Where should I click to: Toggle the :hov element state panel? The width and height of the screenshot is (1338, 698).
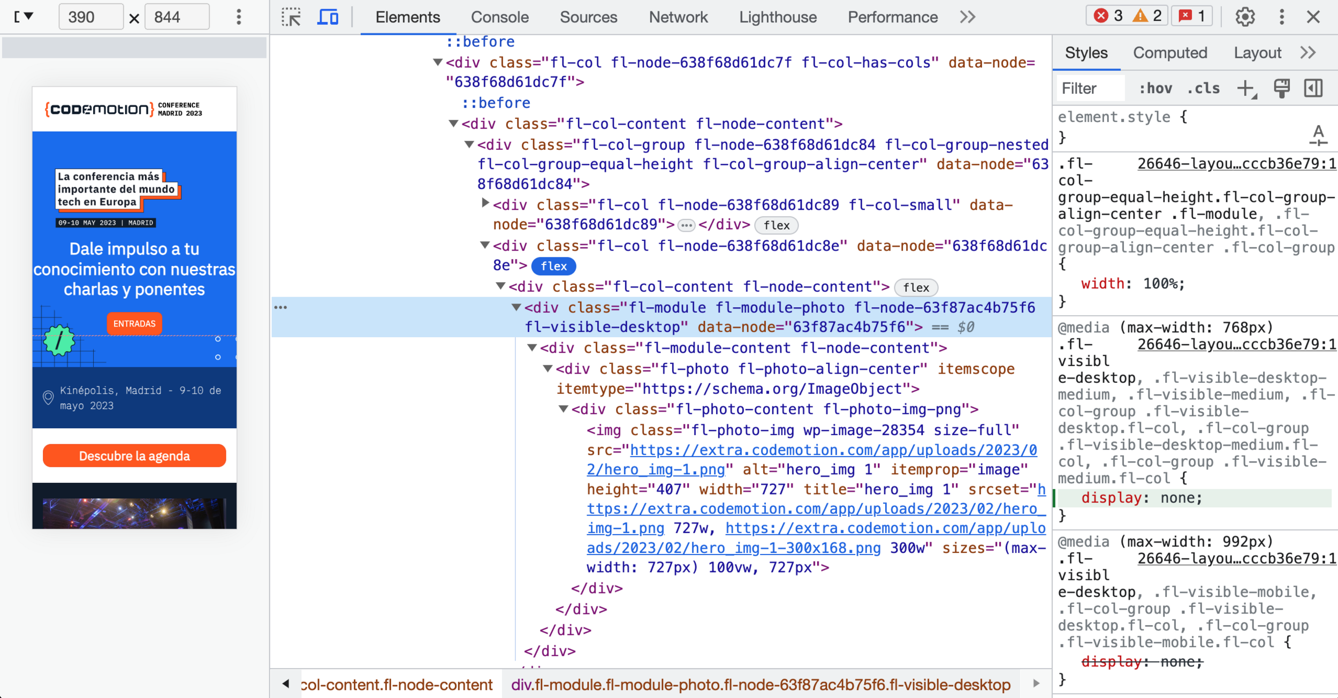coord(1155,88)
